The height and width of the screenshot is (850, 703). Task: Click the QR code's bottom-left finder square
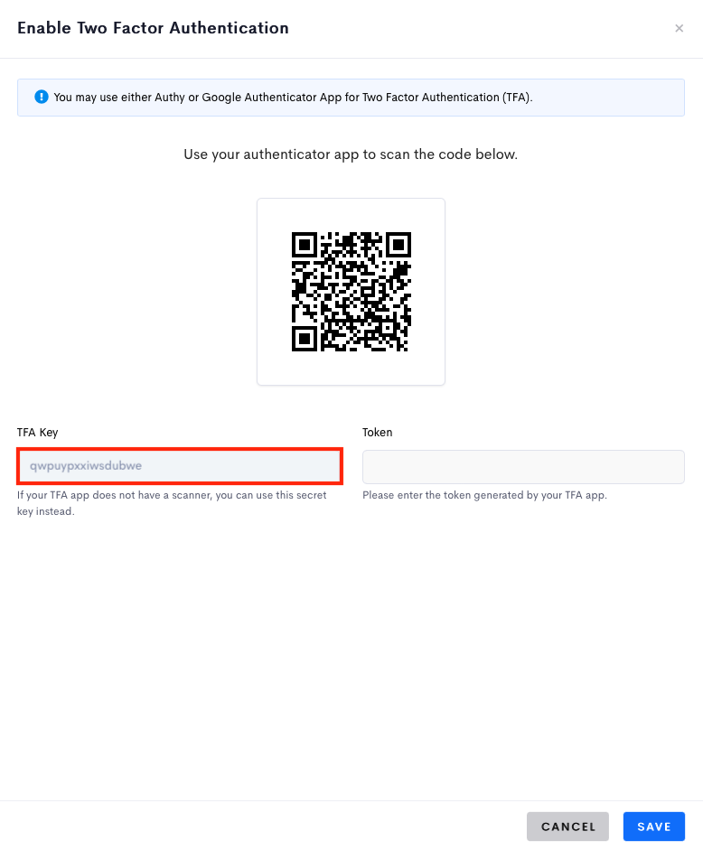[x=305, y=339]
